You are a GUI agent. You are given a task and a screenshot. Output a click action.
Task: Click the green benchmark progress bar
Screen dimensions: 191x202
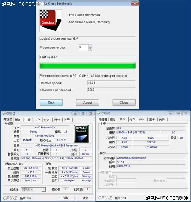[x=87, y=66]
